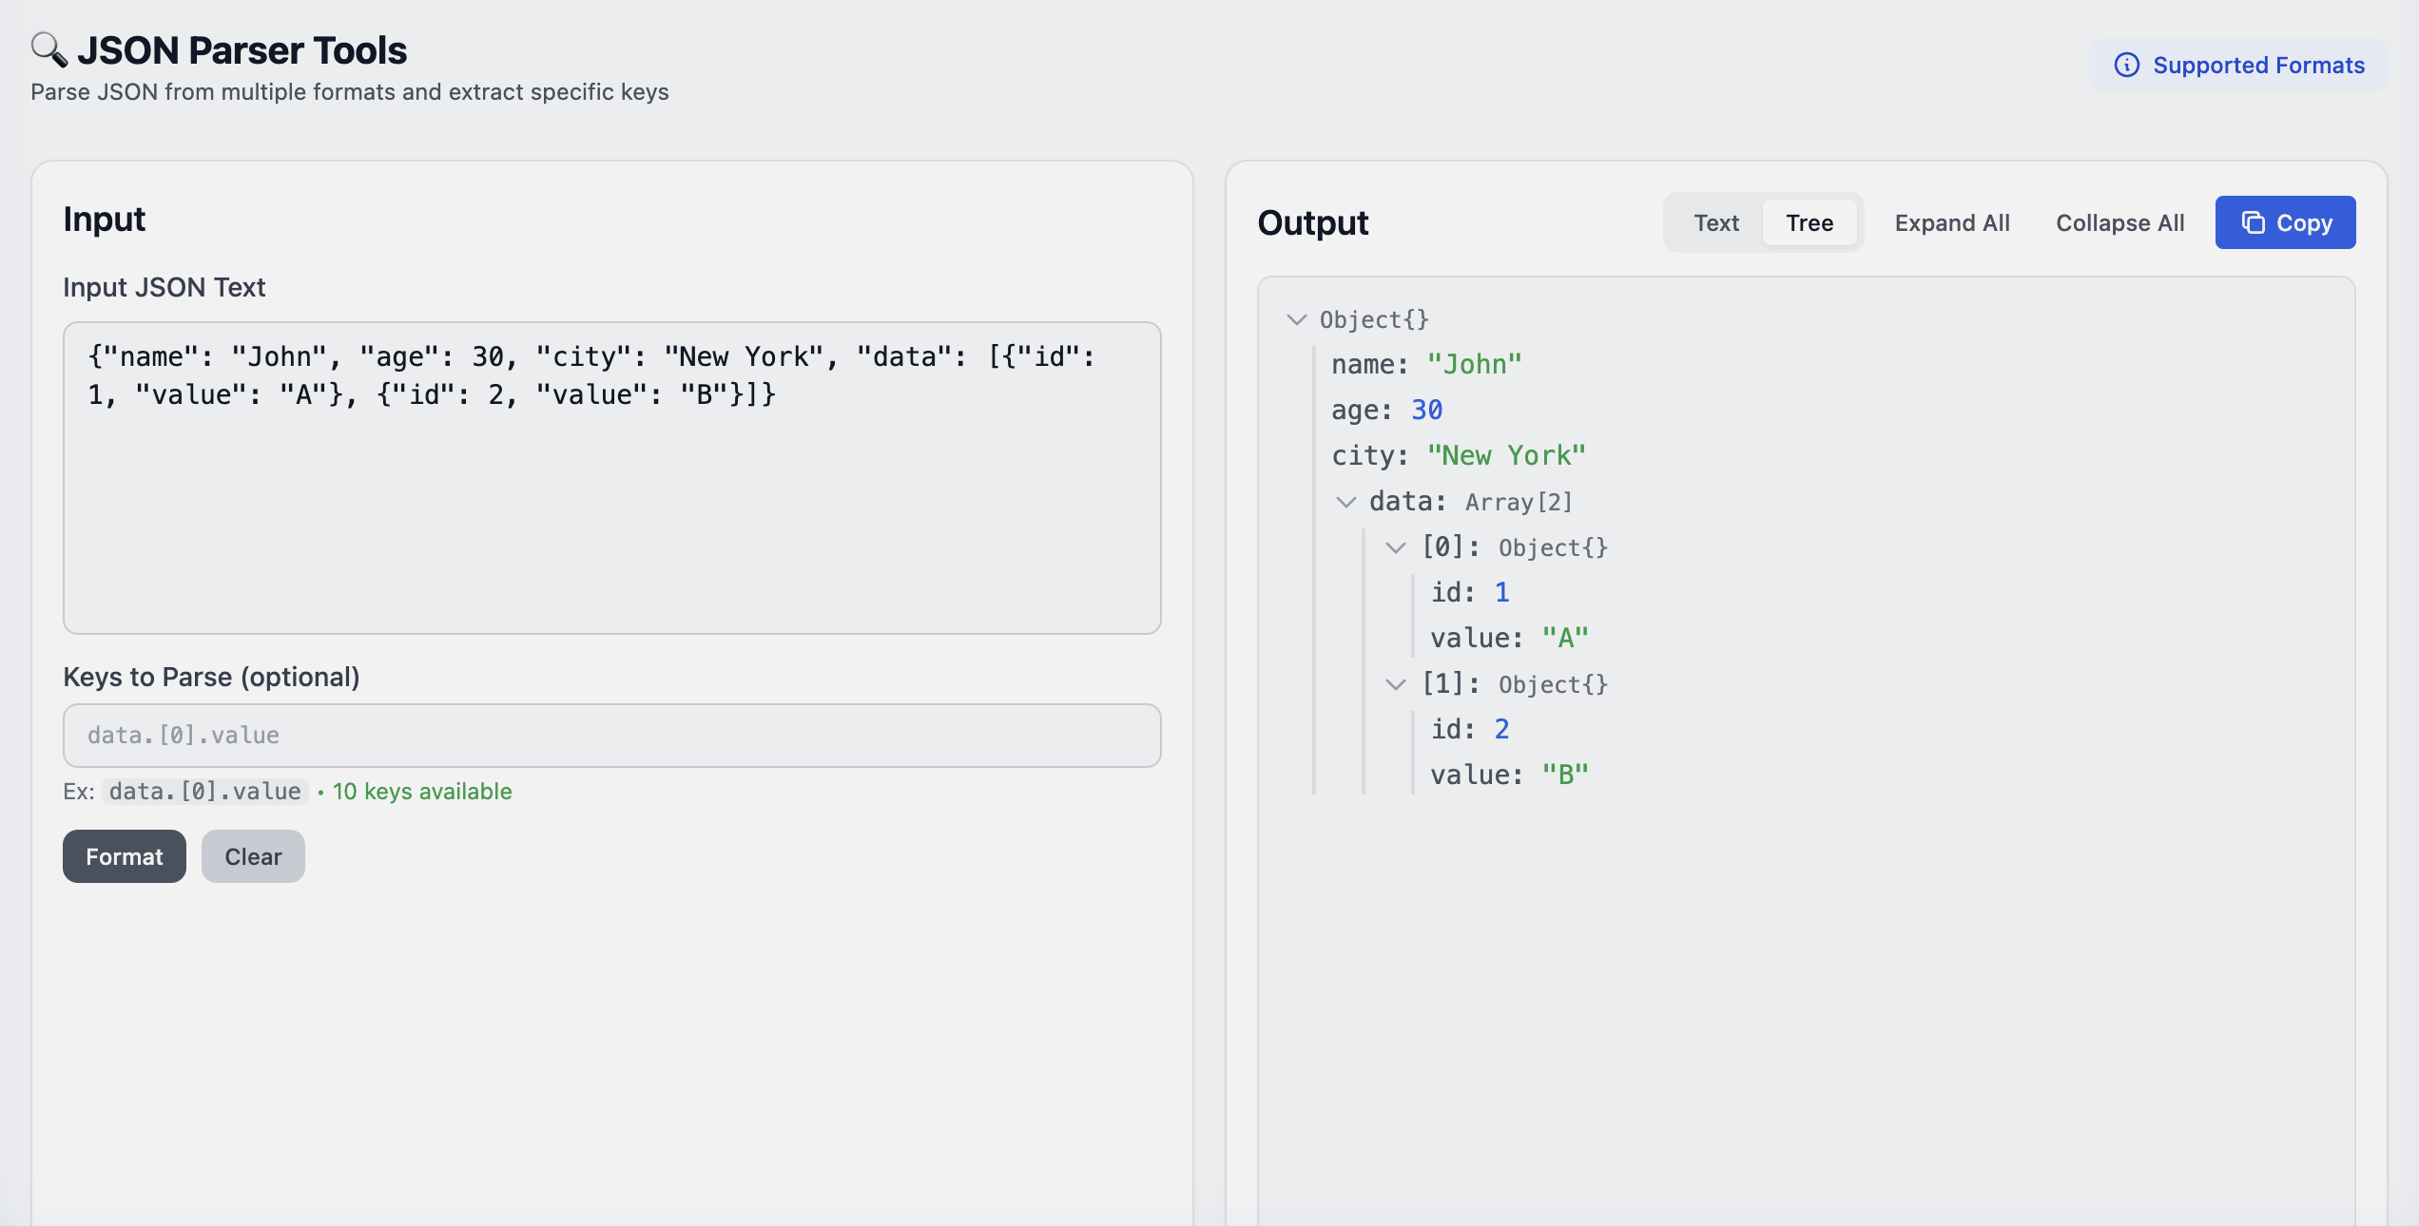Click the copy icon in Copy button

2253,222
